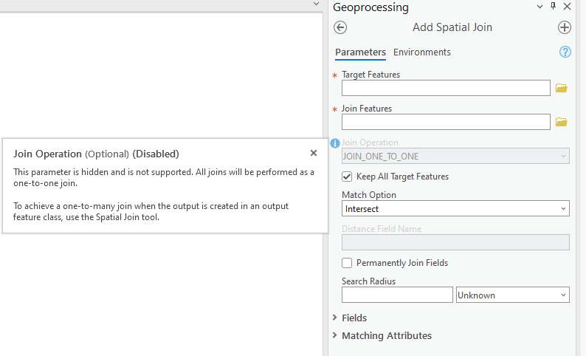Click the Join Features input field
The image size is (586, 356).
coord(446,122)
